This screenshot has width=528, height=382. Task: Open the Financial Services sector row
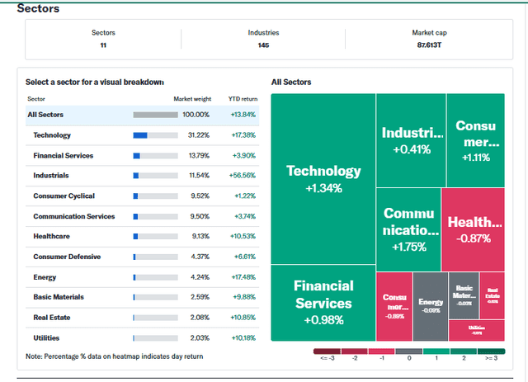[142, 156]
